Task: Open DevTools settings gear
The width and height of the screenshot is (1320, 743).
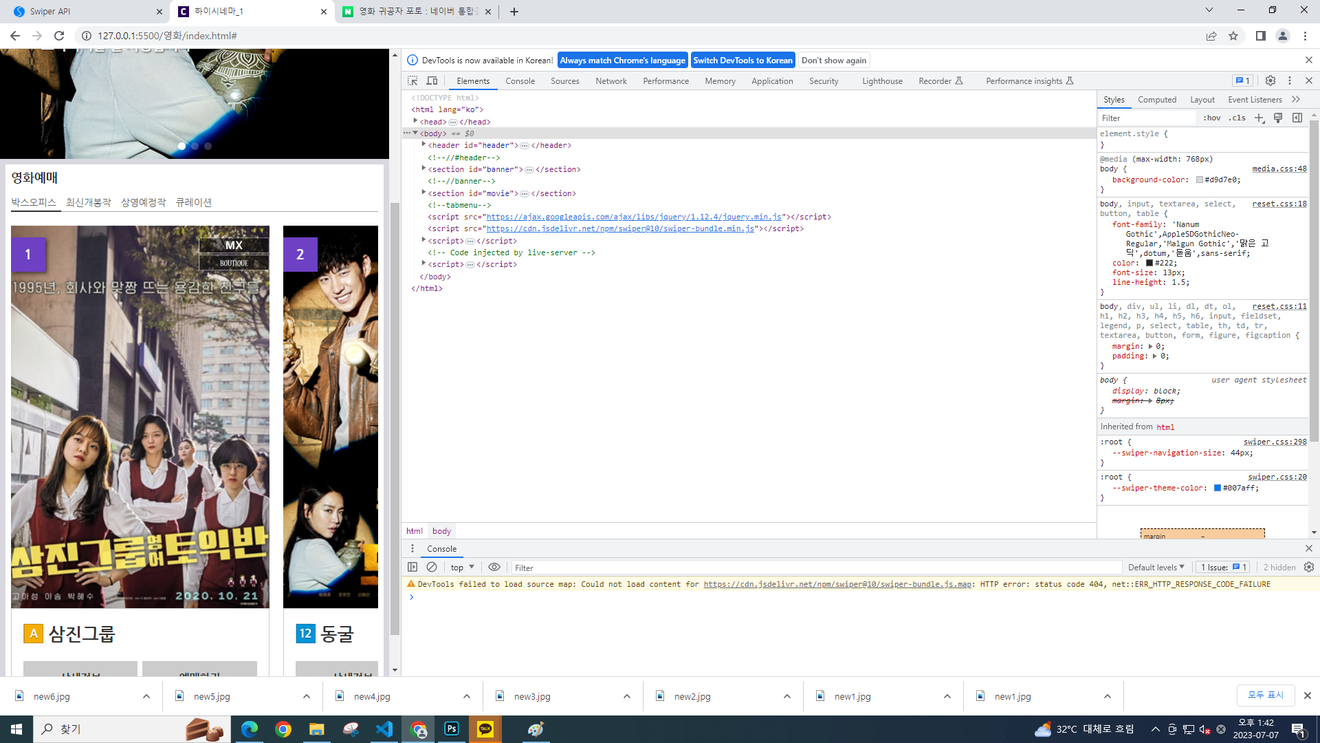Action: pos(1270,80)
